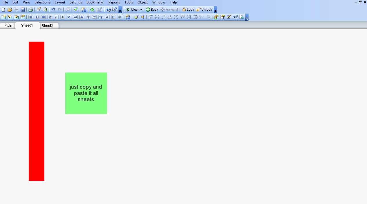Toggle WebView mode with the globe page icon
This screenshot has width=367, height=204.
241,17
